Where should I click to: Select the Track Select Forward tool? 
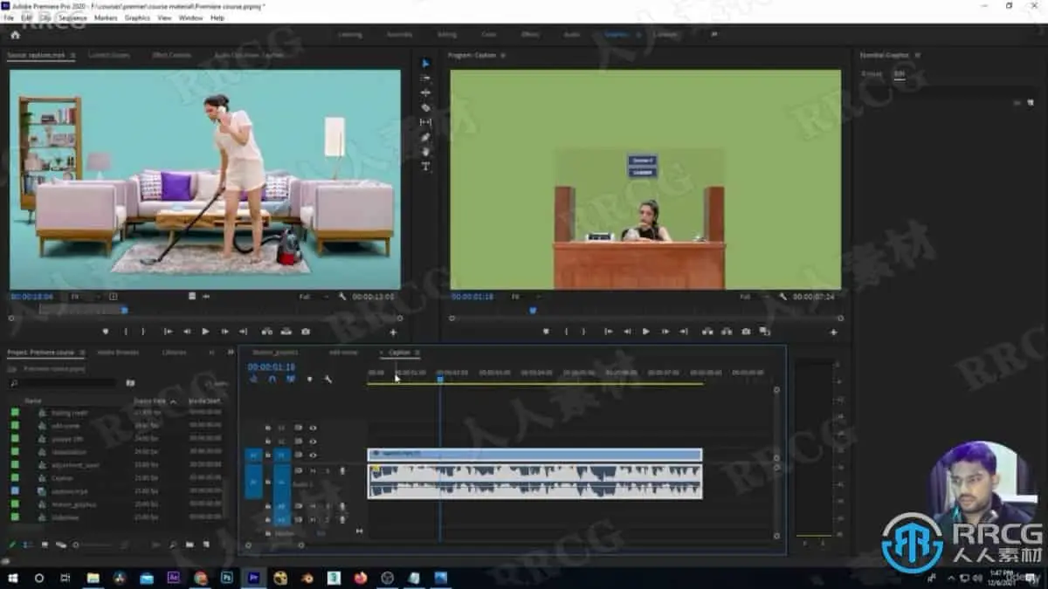click(x=426, y=78)
